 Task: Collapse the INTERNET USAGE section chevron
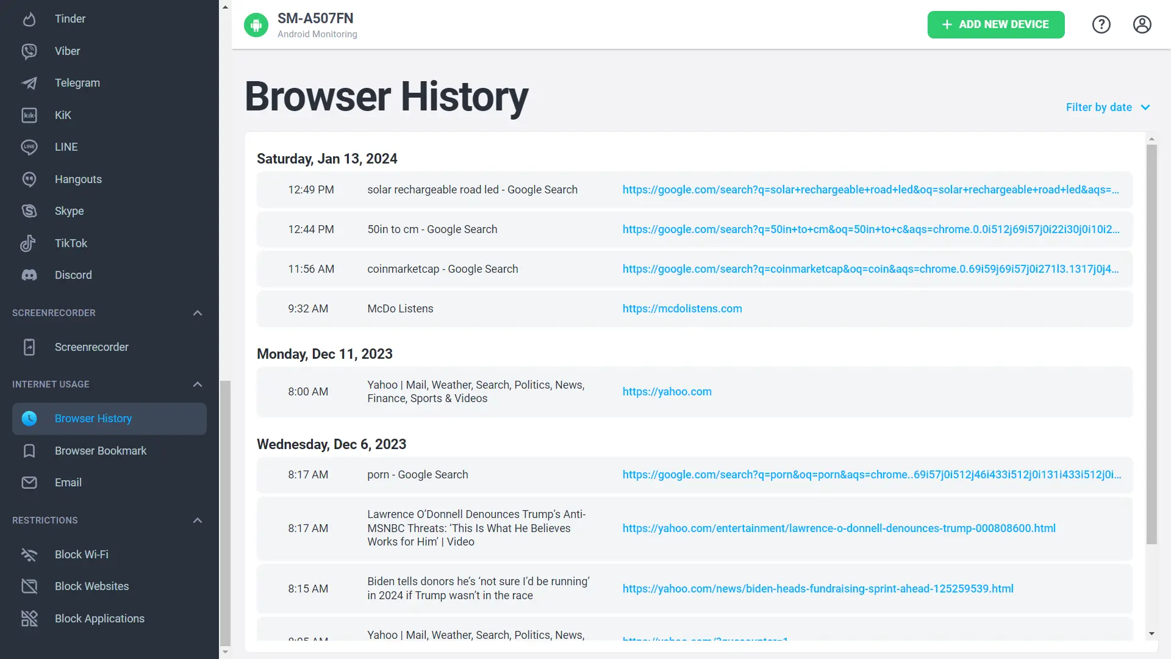197,384
